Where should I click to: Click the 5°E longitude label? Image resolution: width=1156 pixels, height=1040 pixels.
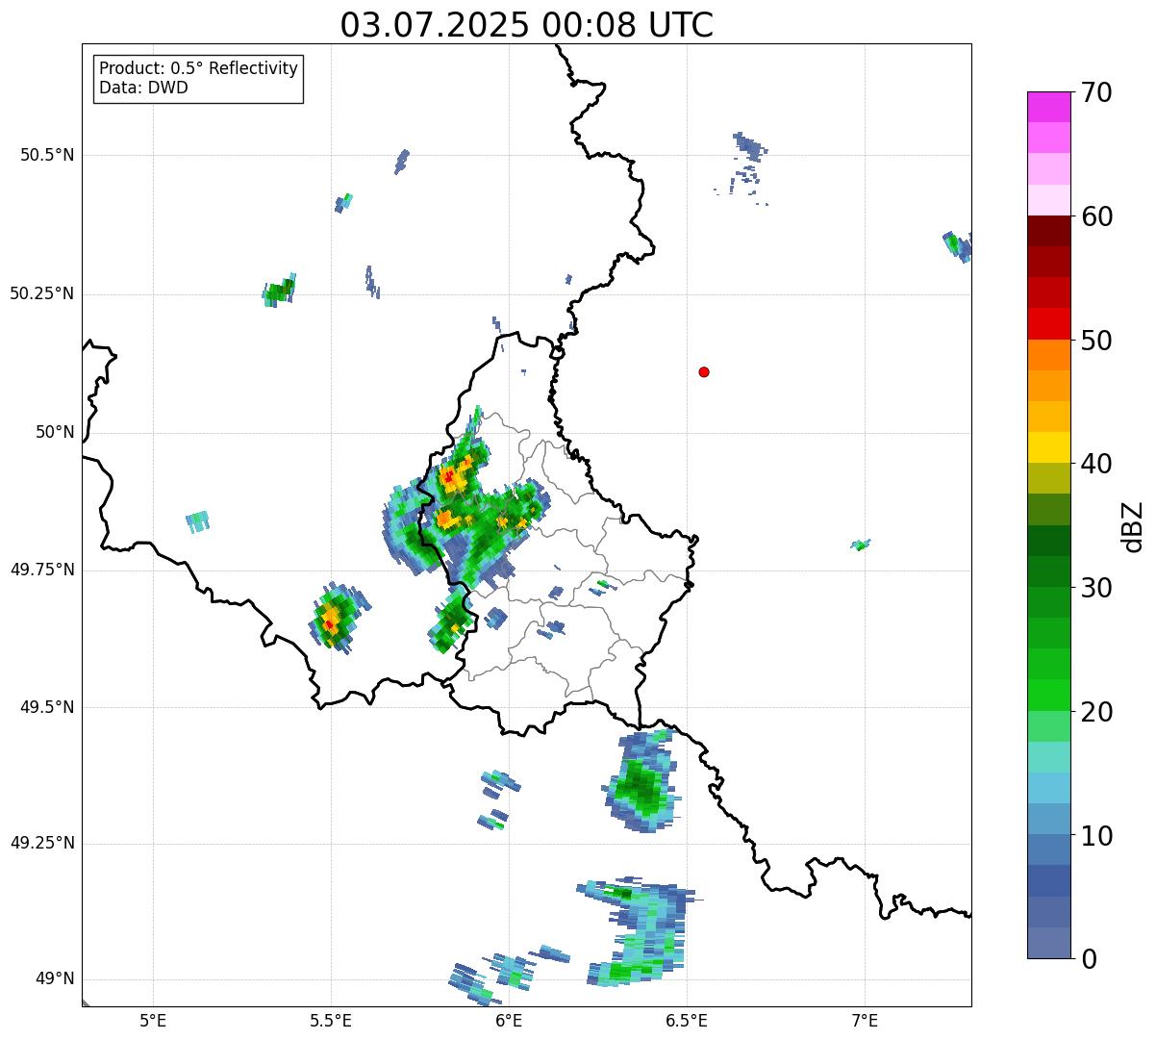pos(153,1020)
